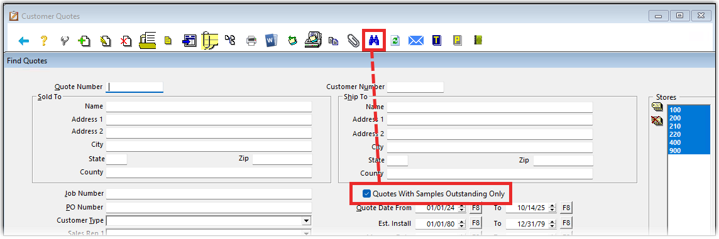This screenshot has height=239, width=719.
Task: Click the small yellow note icon
Action: [168, 41]
